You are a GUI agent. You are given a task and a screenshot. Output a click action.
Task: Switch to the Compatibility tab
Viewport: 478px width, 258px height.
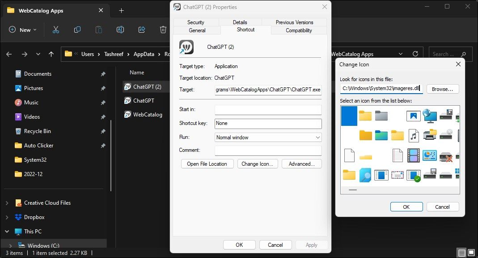[x=299, y=30]
